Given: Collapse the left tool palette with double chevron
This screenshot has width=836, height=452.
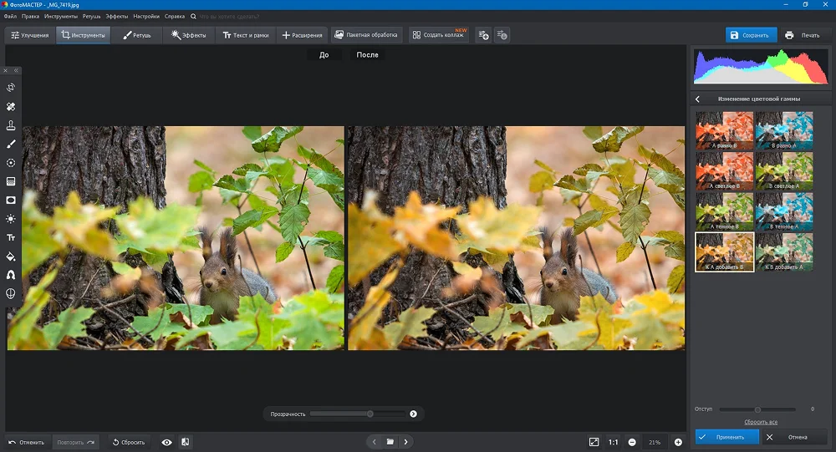Looking at the screenshot, I should coord(16,70).
